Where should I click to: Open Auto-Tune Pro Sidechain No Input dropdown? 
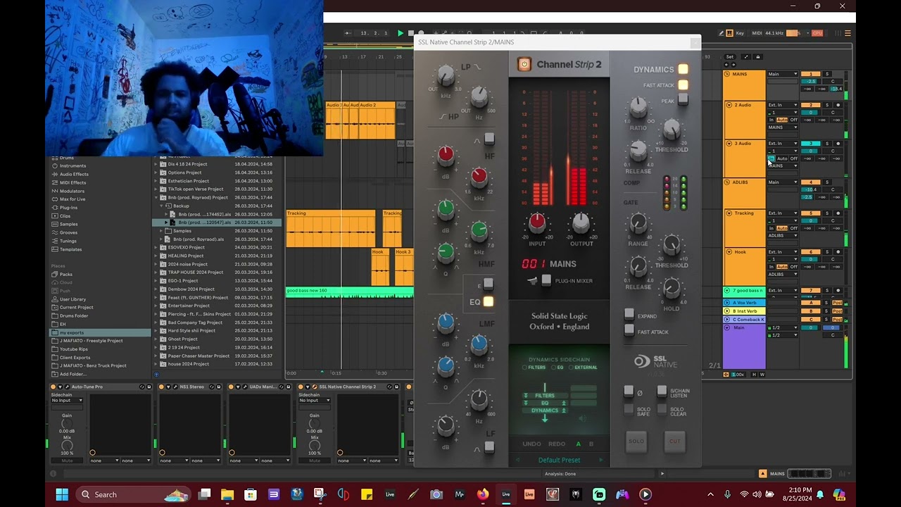click(x=66, y=401)
